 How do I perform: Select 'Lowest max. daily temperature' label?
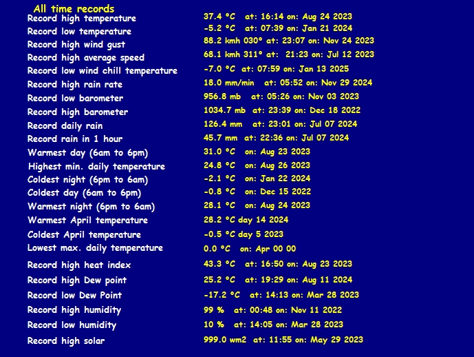click(x=95, y=248)
